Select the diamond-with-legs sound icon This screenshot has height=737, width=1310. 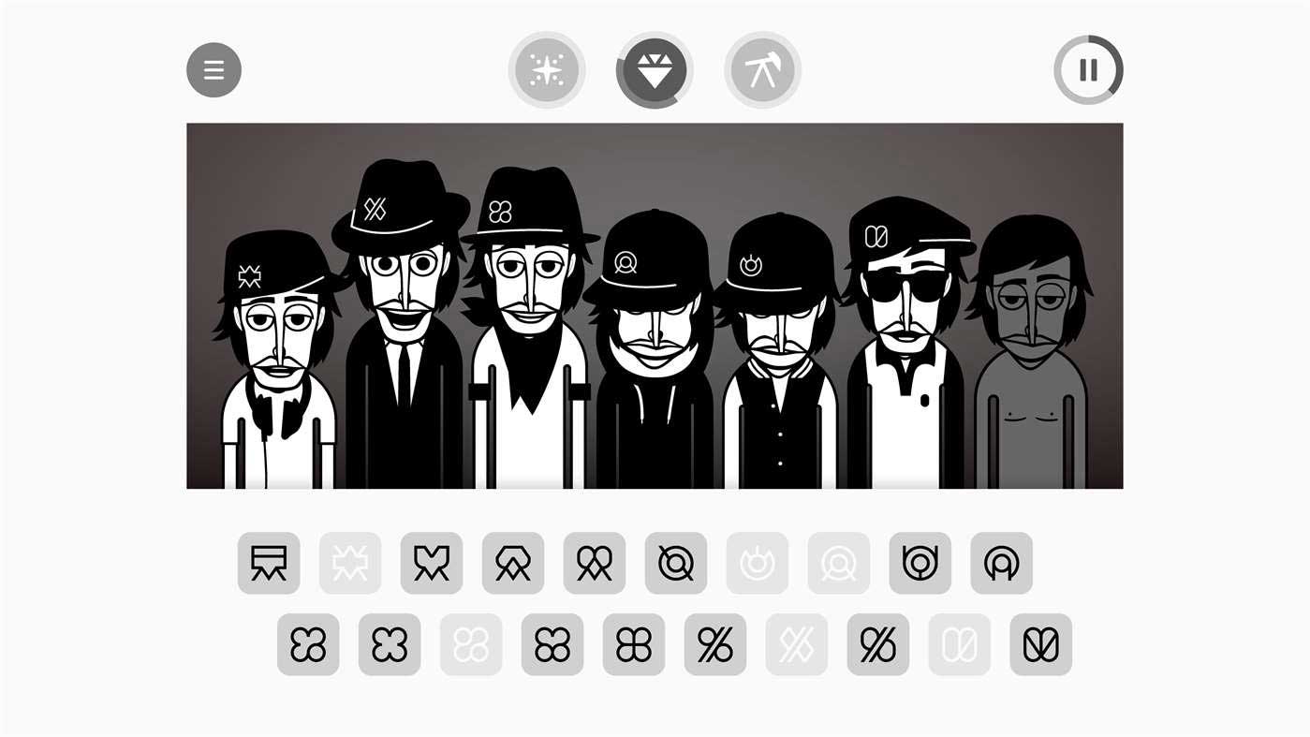pyautogui.click(x=513, y=563)
